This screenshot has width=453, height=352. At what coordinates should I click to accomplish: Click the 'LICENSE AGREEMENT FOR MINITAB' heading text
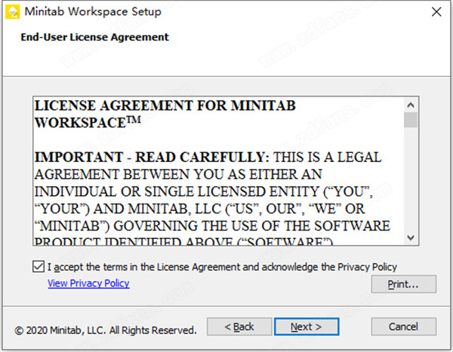(165, 106)
